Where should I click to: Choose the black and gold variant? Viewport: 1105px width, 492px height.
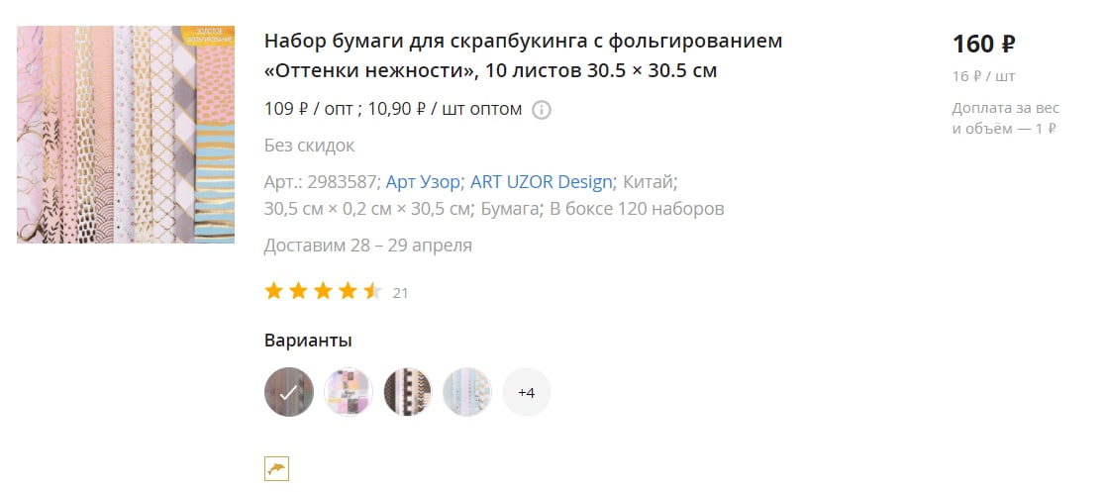point(407,392)
